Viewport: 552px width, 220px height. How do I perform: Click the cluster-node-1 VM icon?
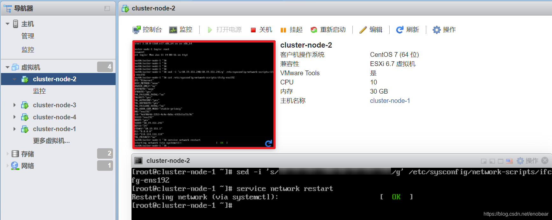(25, 129)
